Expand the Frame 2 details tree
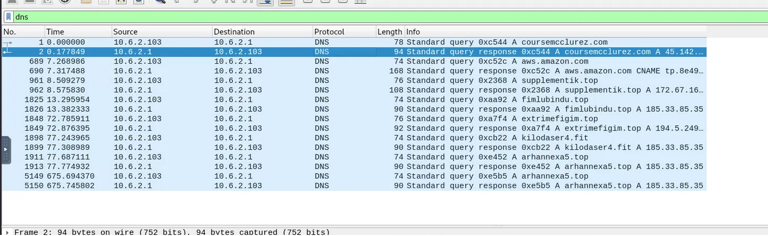This screenshot has width=768, height=236. [6, 232]
